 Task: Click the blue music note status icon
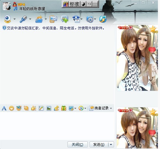pos(15,9)
